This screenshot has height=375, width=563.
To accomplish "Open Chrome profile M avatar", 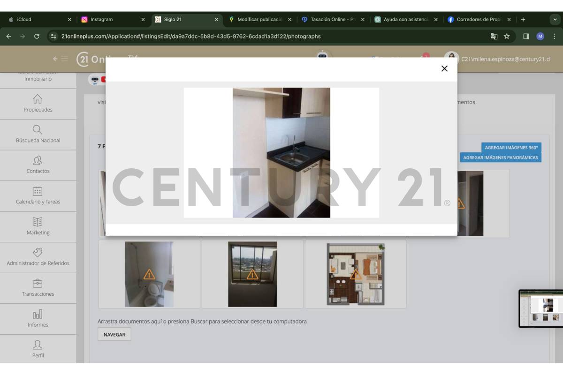I will tap(540, 36).
